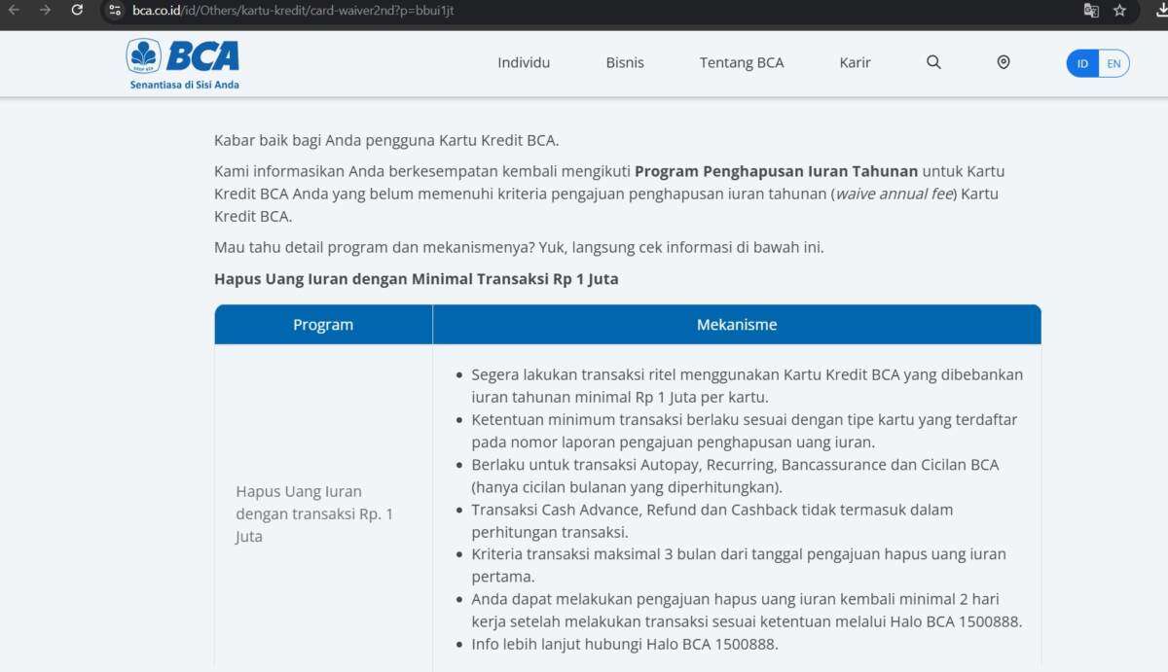Switch language to ID
The width and height of the screenshot is (1168, 672).
point(1082,63)
